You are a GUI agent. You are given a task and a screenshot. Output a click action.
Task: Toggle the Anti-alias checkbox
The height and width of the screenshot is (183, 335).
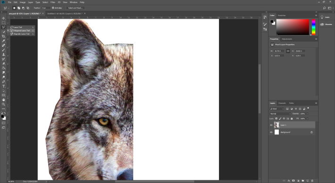pos(53,8)
